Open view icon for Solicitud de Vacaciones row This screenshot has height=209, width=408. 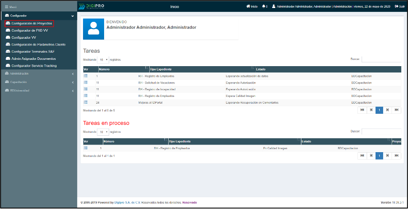[86, 83]
